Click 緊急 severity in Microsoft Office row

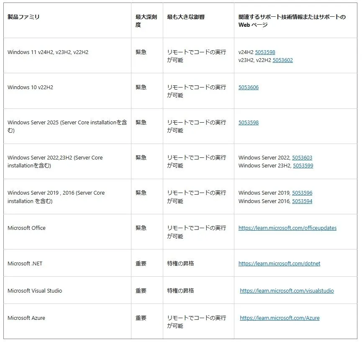point(141,228)
